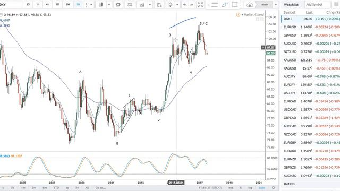Image resolution: width=340 pixels, height=191 pixels.
Task: Click the Market Closed warning icon
Action: (238, 15)
